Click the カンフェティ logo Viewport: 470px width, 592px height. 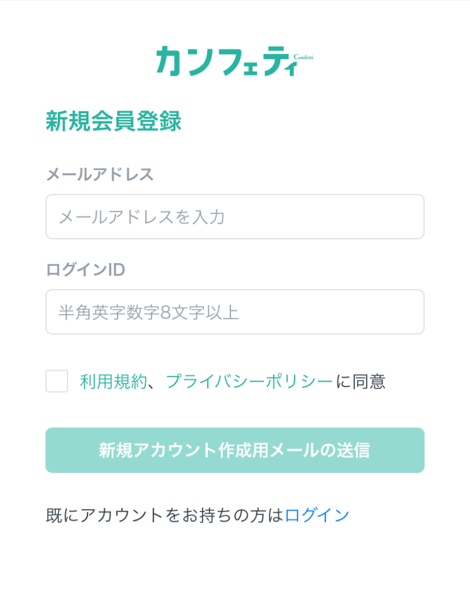[x=227, y=61]
